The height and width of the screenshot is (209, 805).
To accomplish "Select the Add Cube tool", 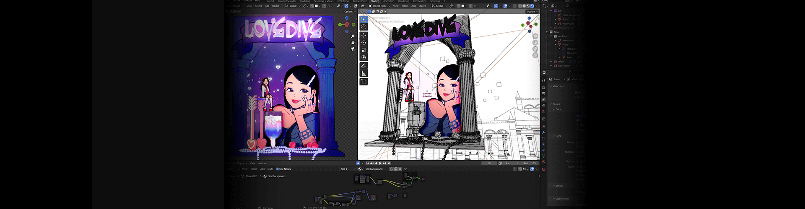I will pos(364,82).
